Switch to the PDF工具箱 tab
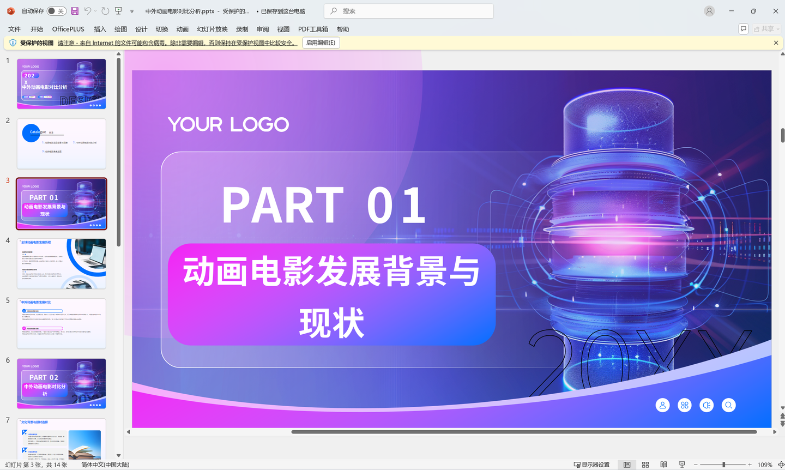Viewport: 785px width, 470px height. [313, 29]
